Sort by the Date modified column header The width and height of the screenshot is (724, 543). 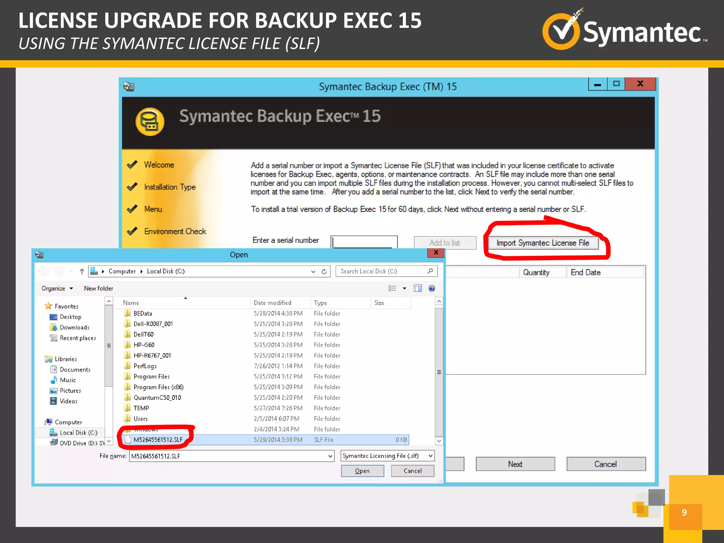[281, 303]
